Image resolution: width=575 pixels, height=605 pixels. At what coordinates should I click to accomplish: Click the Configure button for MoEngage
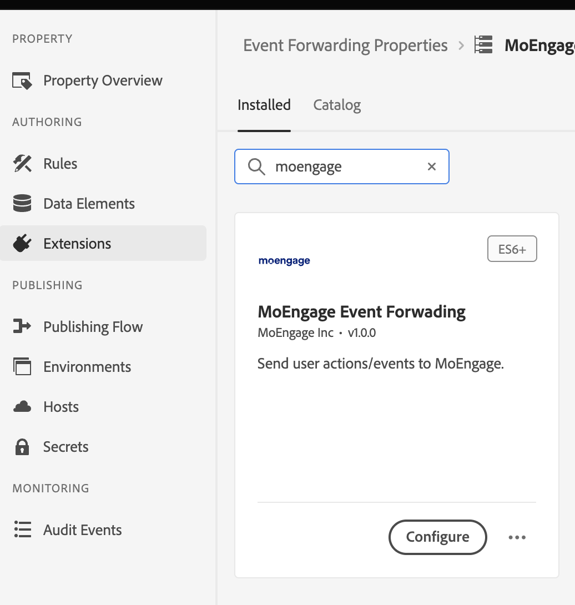pyautogui.click(x=437, y=537)
